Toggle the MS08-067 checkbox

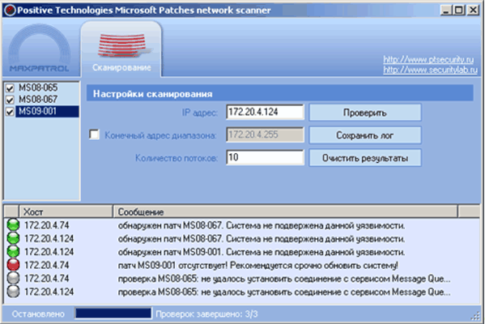[x=10, y=100]
